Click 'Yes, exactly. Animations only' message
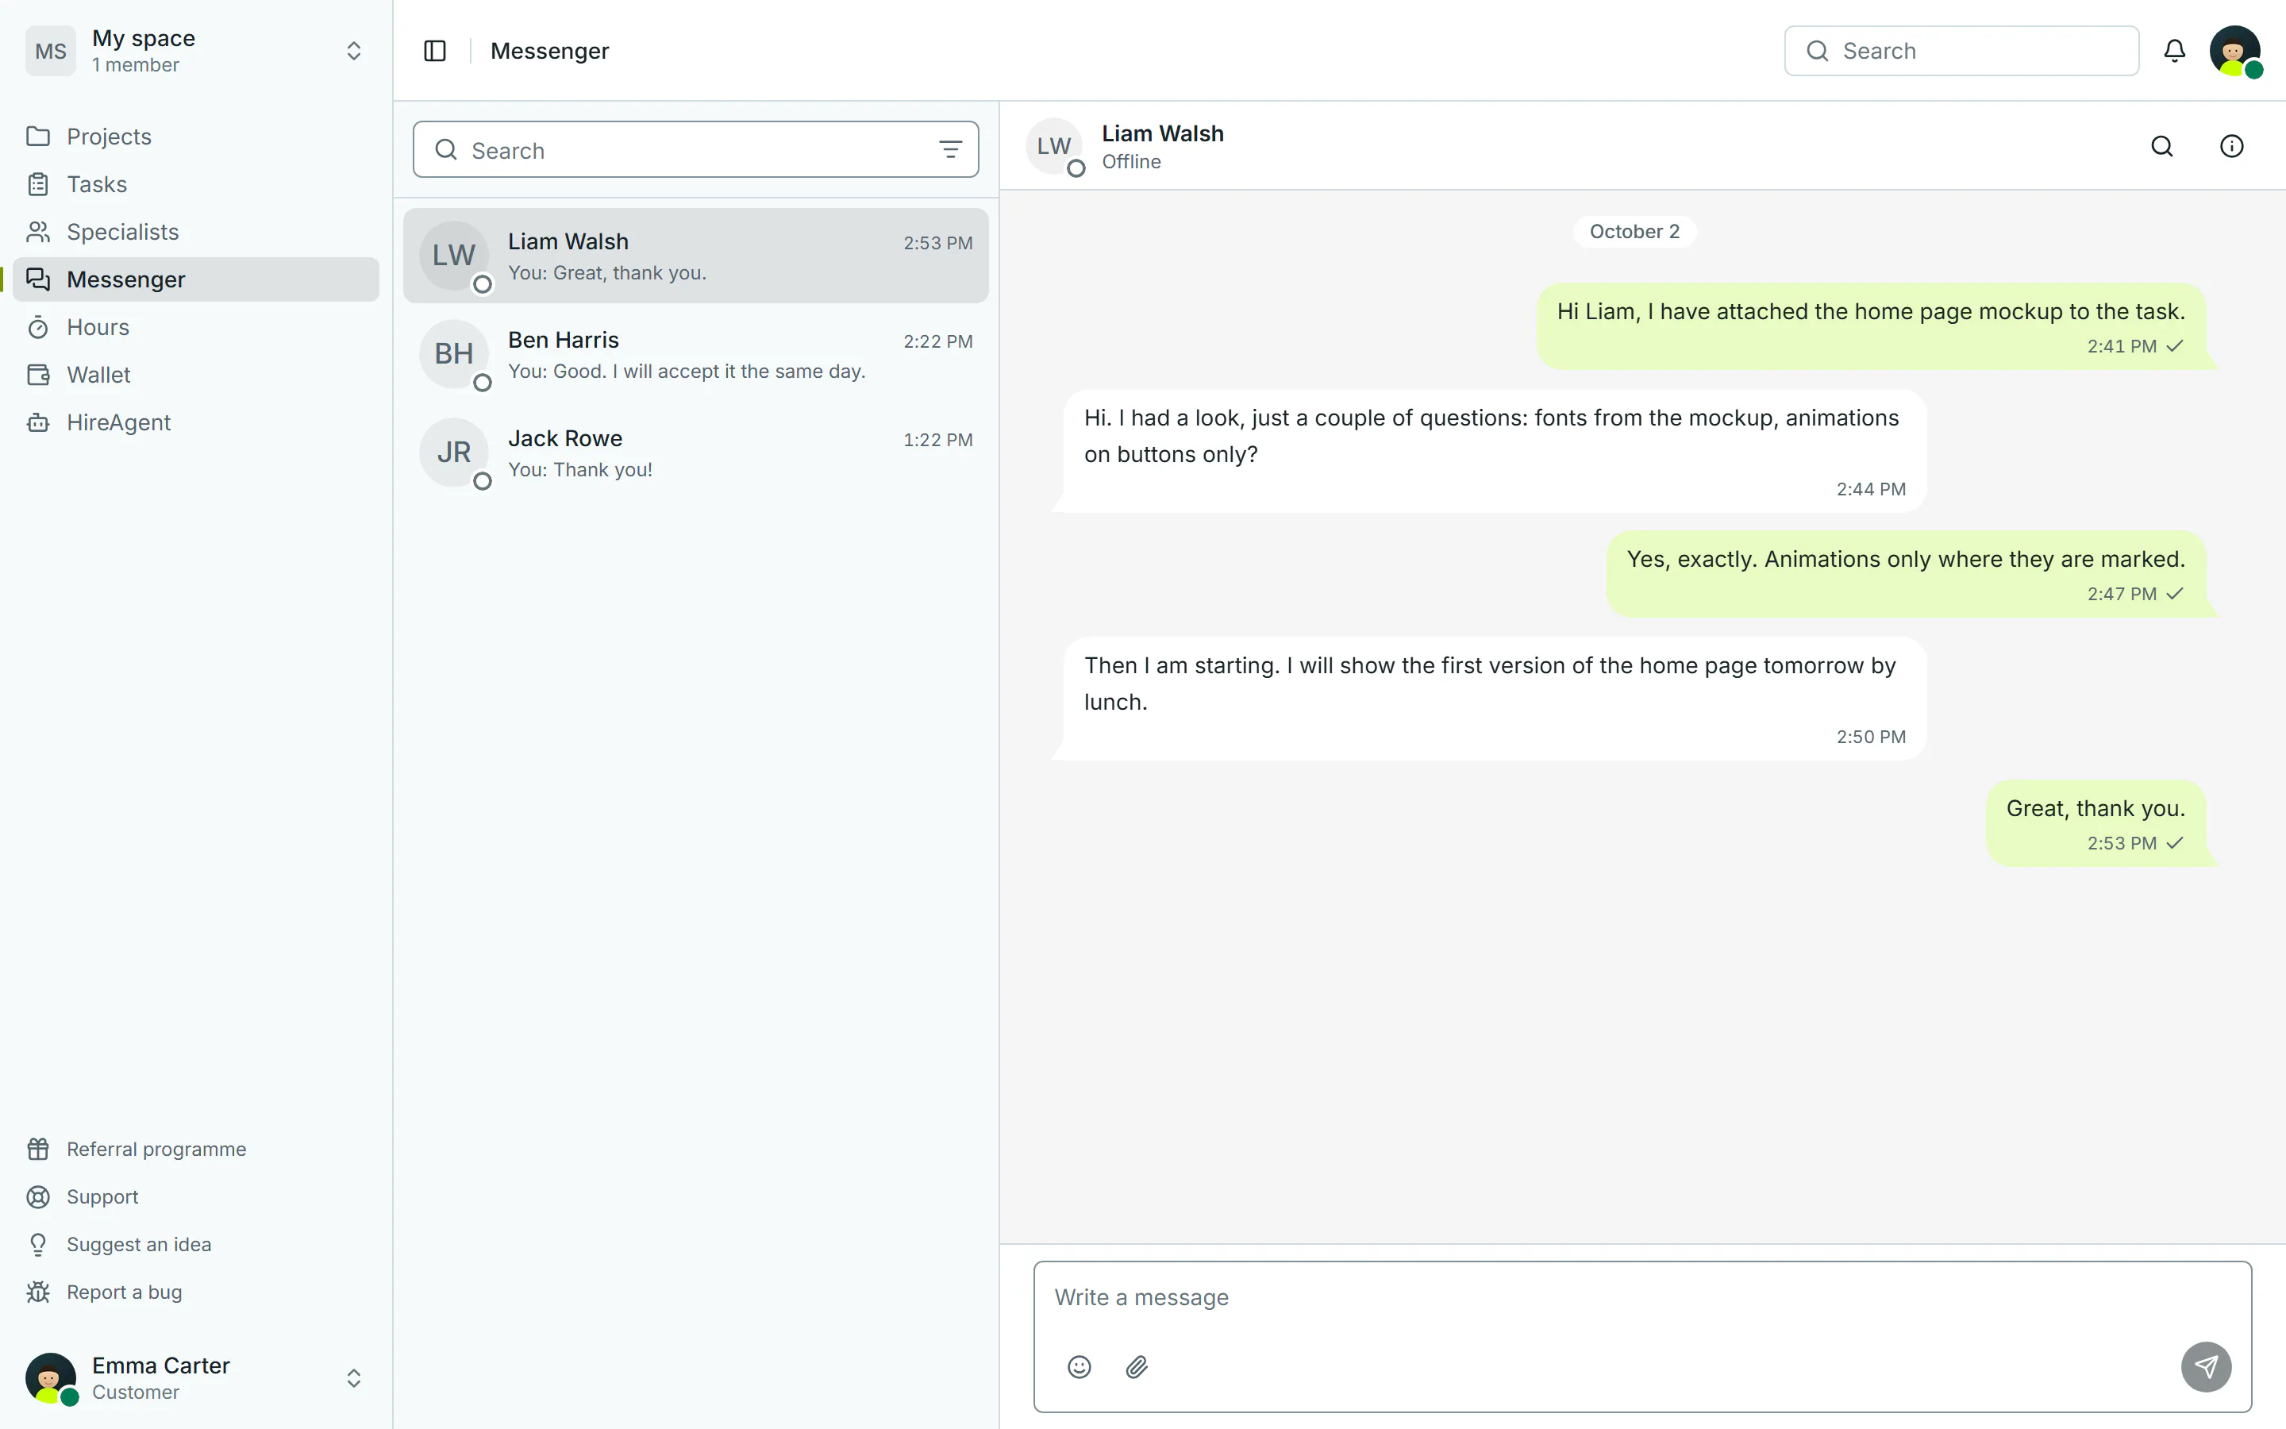The height and width of the screenshot is (1429, 2286). tap(1907, 574)
